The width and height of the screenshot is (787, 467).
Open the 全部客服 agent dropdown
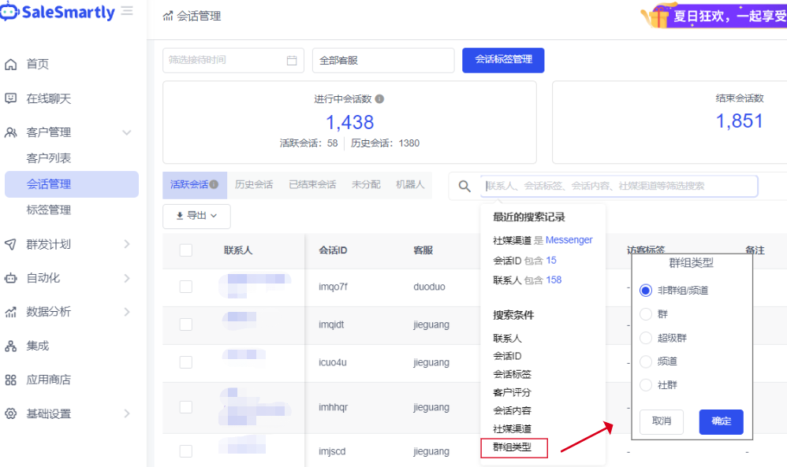(x=383, y=61)
